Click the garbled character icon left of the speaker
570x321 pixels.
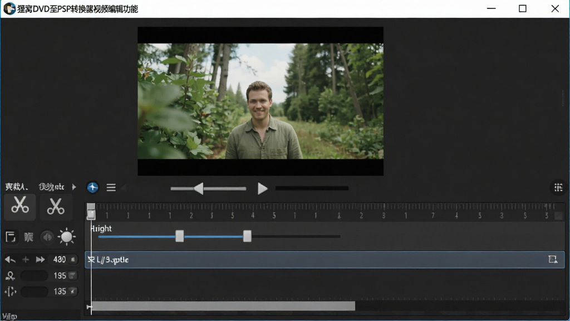click(x=29, y=237)
